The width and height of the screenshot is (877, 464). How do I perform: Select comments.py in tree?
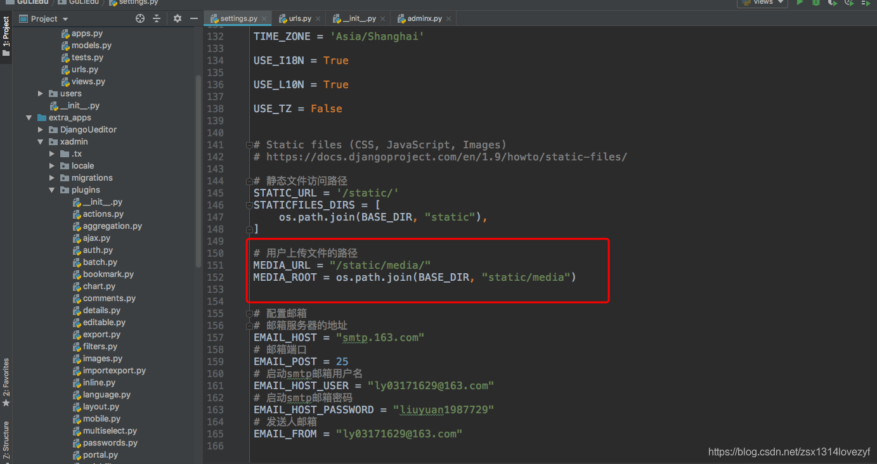(x=104, y=299)
